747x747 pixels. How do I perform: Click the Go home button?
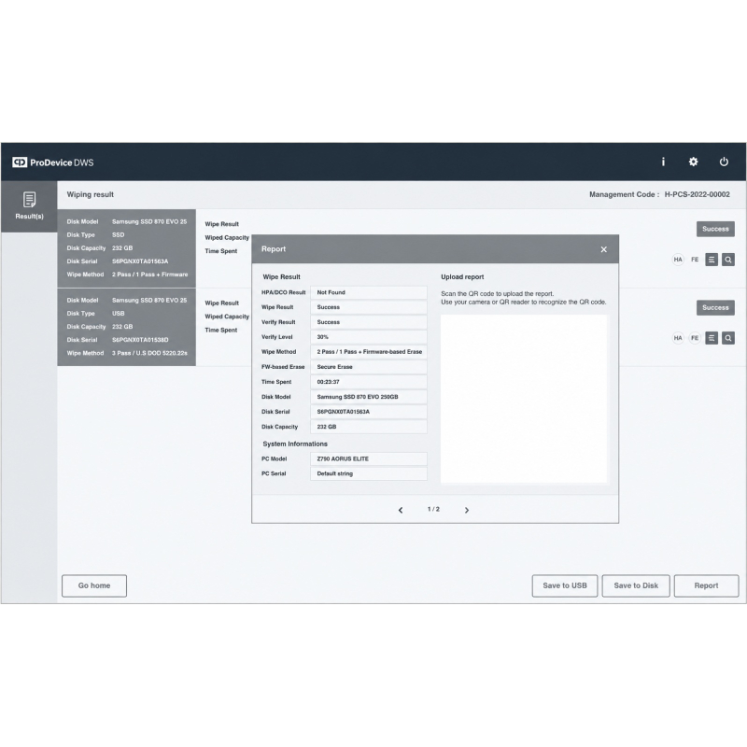[94, 585]
